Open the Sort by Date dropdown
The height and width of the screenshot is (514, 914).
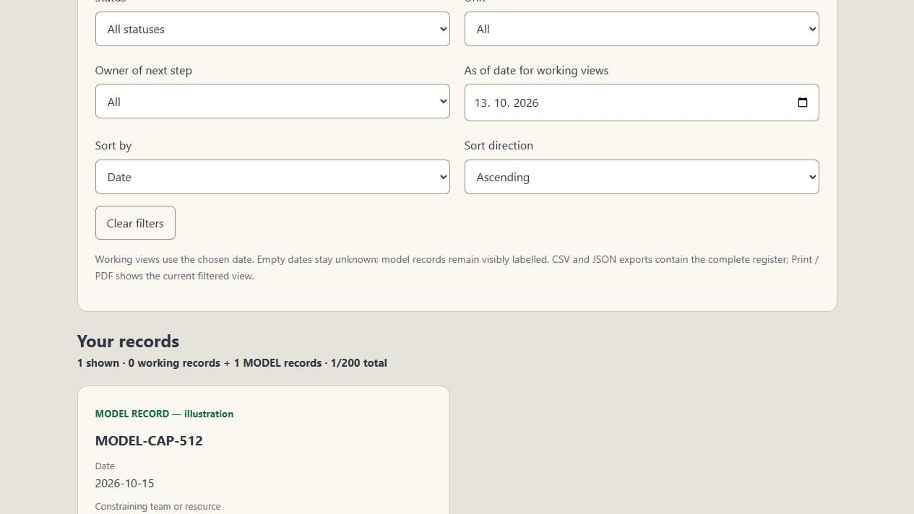[272, 177]
